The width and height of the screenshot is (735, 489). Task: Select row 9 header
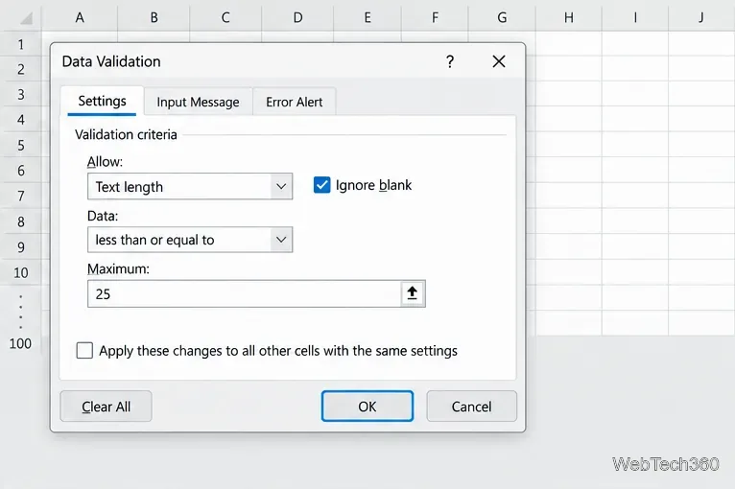coord(21,246)
